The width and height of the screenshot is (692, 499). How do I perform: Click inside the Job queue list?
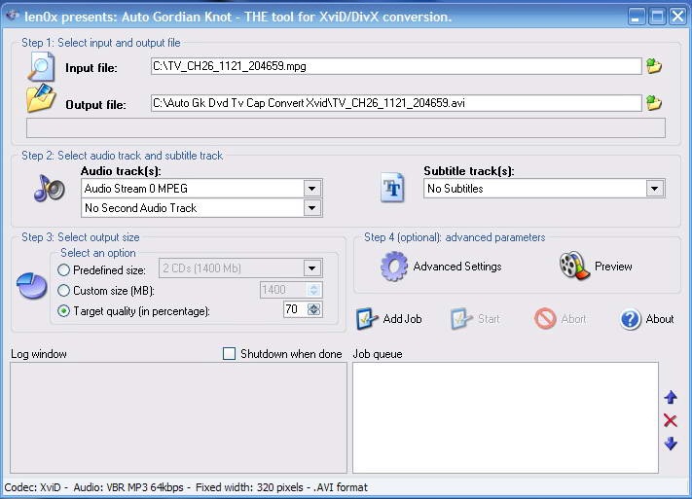coord(505,417)
